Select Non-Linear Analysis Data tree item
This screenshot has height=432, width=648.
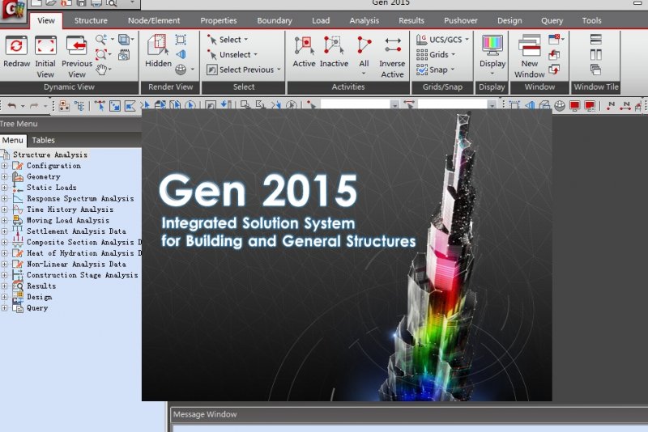(76, 264)
